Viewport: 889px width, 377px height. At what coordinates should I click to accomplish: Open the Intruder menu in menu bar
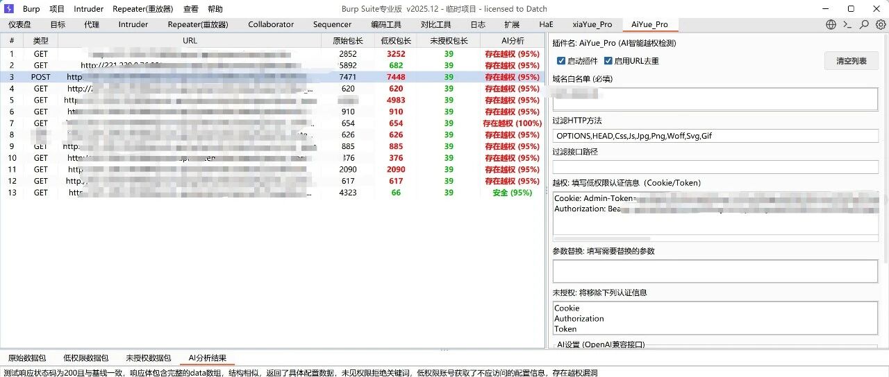click(x=89, y=9)
